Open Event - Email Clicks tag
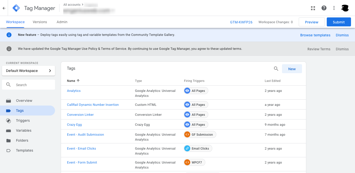Screen dimensions: 355x173 81,148
